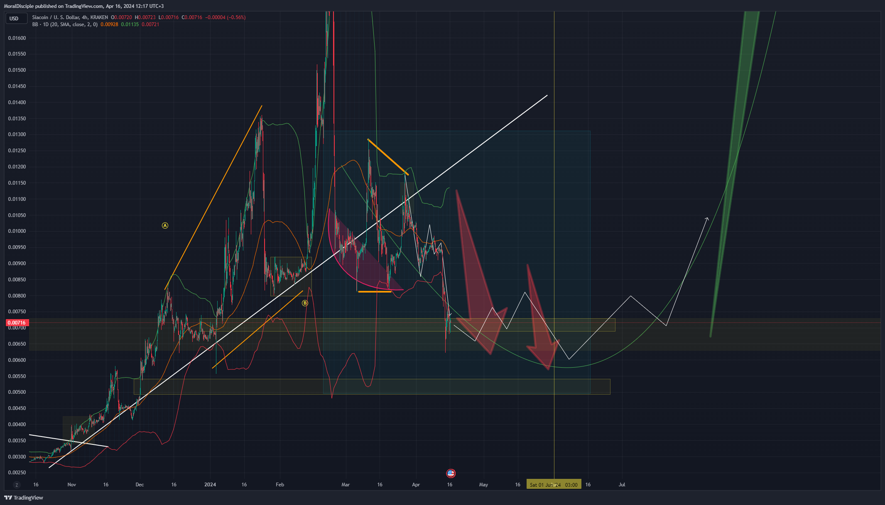
Task: Click the 0.00300 price axis label
Action: pyautogui.click(x=17, y=457)
